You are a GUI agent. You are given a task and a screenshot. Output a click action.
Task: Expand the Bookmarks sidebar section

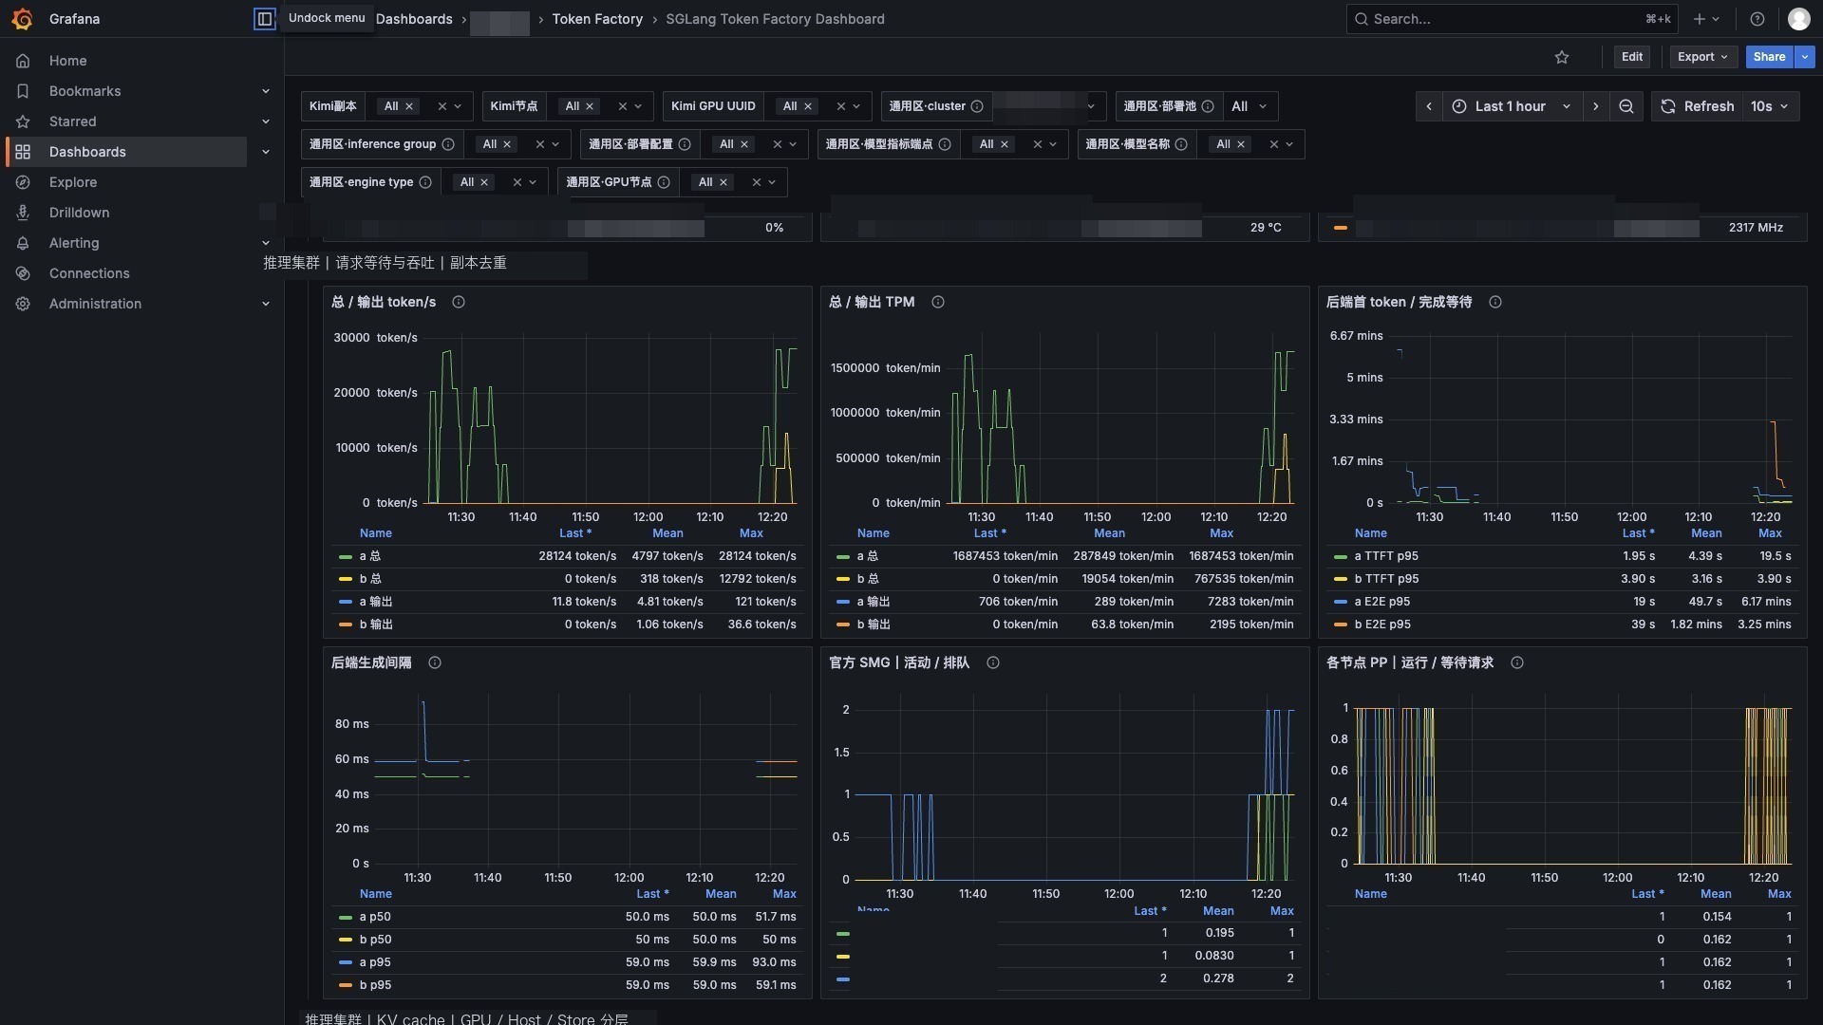pos(266,91)
